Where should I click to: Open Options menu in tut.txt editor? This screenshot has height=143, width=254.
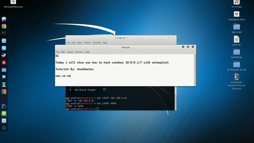(79, 52)
